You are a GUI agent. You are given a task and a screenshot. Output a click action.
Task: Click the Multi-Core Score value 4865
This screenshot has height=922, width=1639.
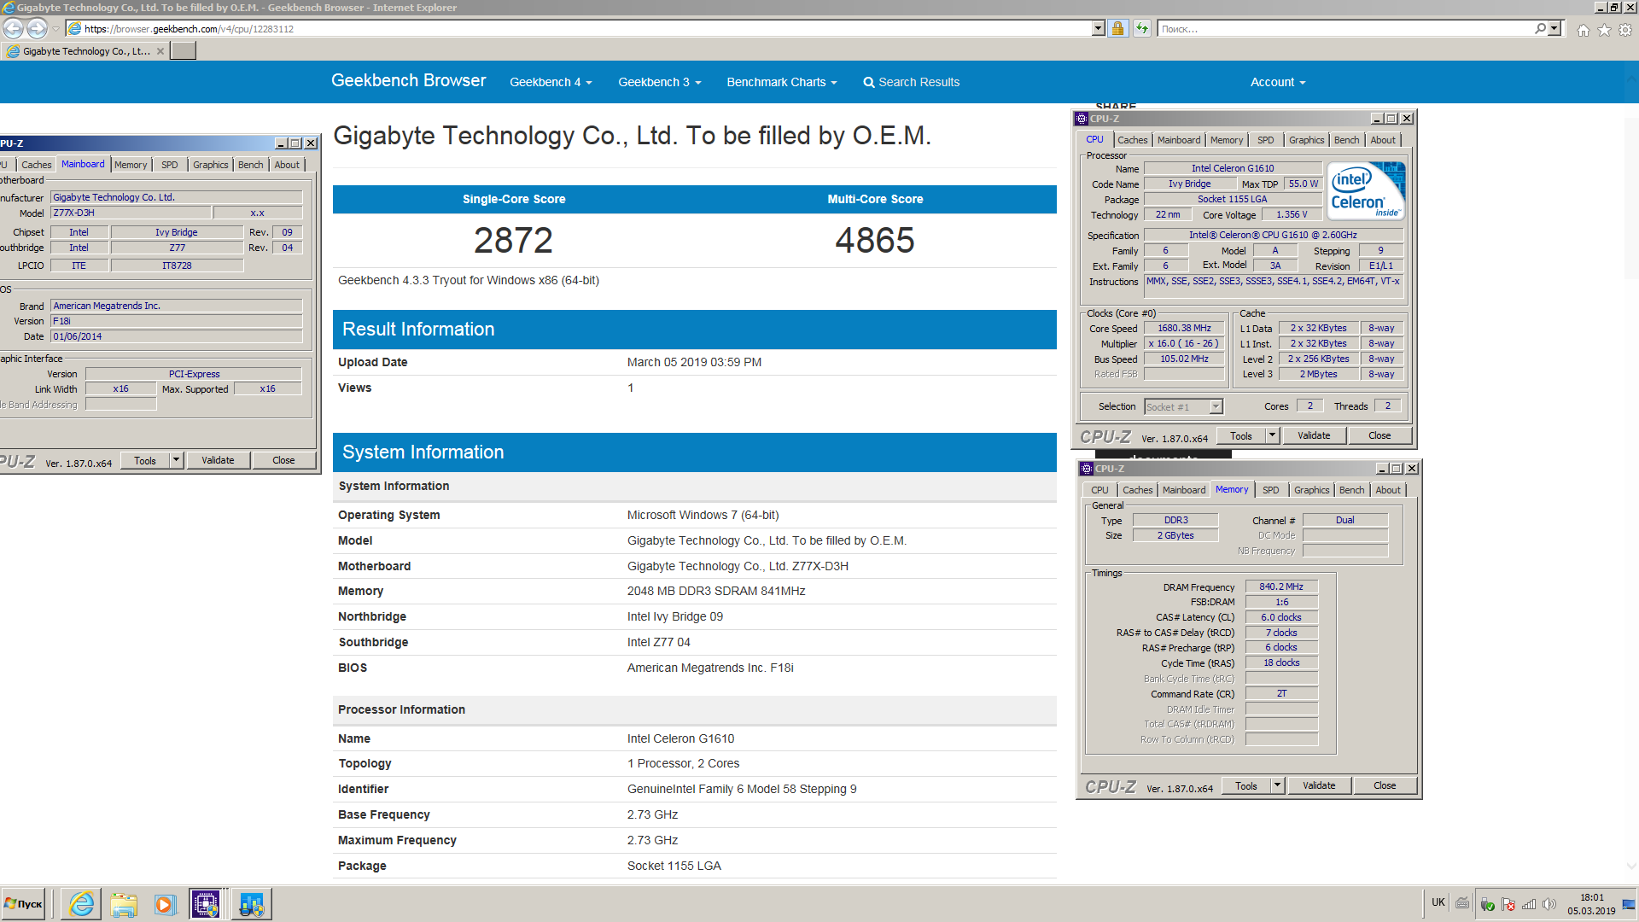pos(875,240)
